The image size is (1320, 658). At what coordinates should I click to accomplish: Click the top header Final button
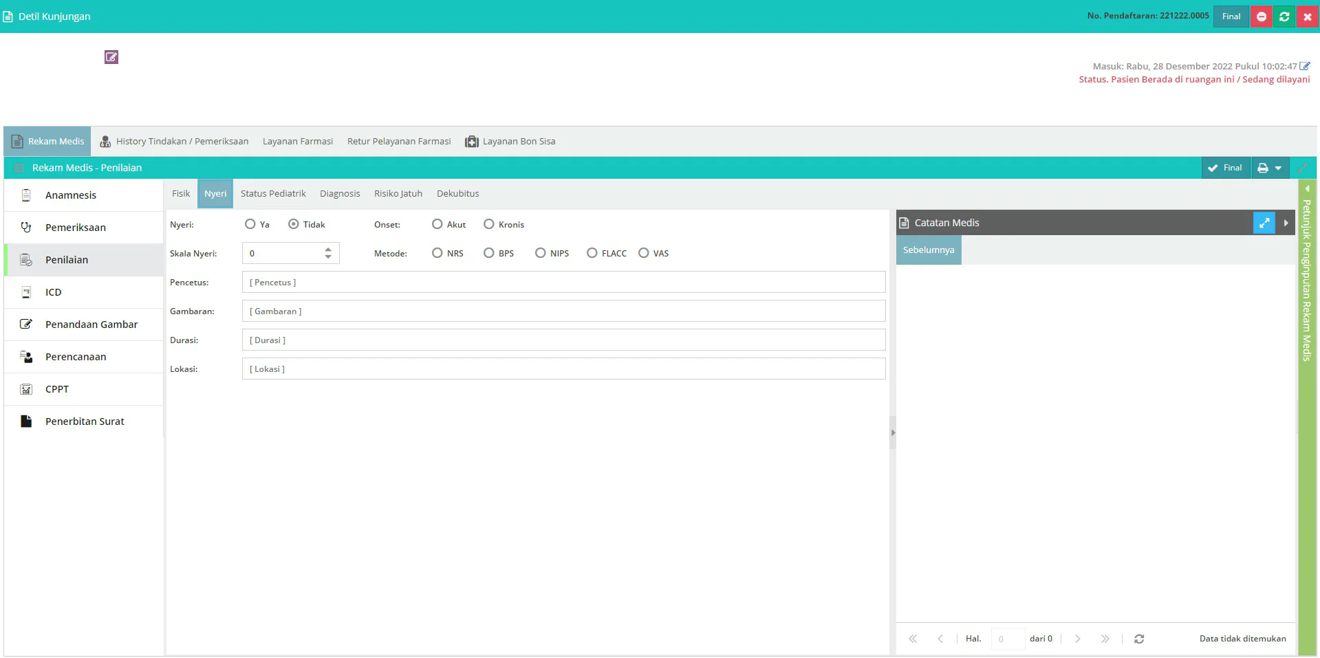pyautogui.click(x=1231, y=17)
